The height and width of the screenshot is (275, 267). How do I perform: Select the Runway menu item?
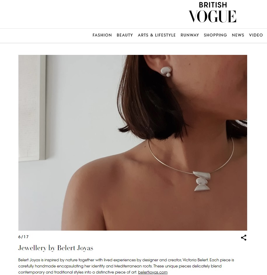pos(190,35)
